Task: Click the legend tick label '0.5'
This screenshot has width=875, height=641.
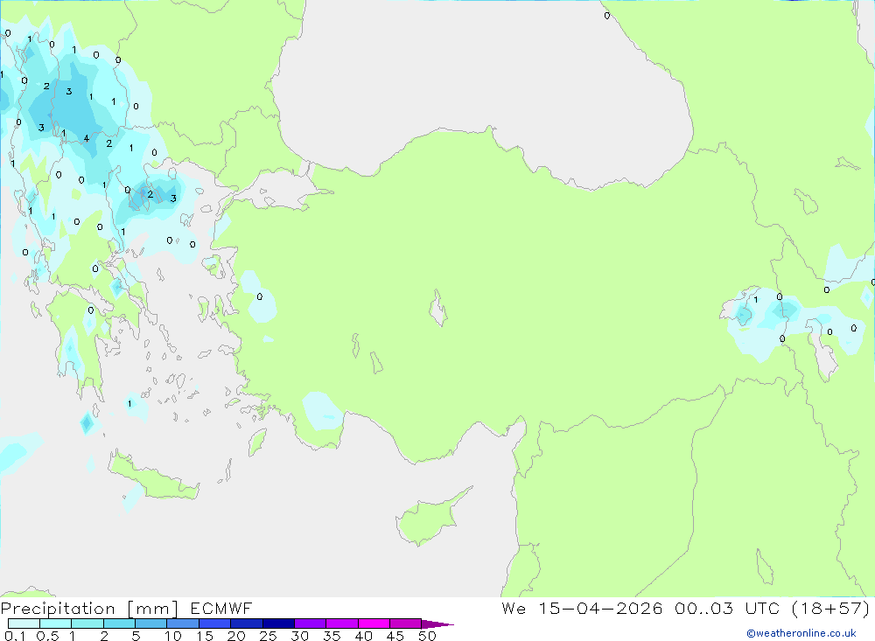Action: point(47,636)
